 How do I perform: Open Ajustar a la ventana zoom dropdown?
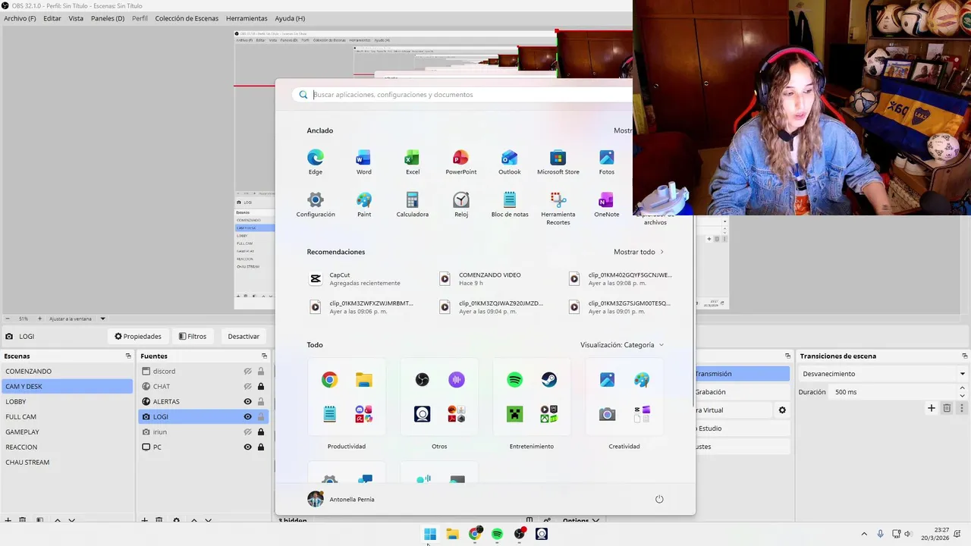pos(77,318)
